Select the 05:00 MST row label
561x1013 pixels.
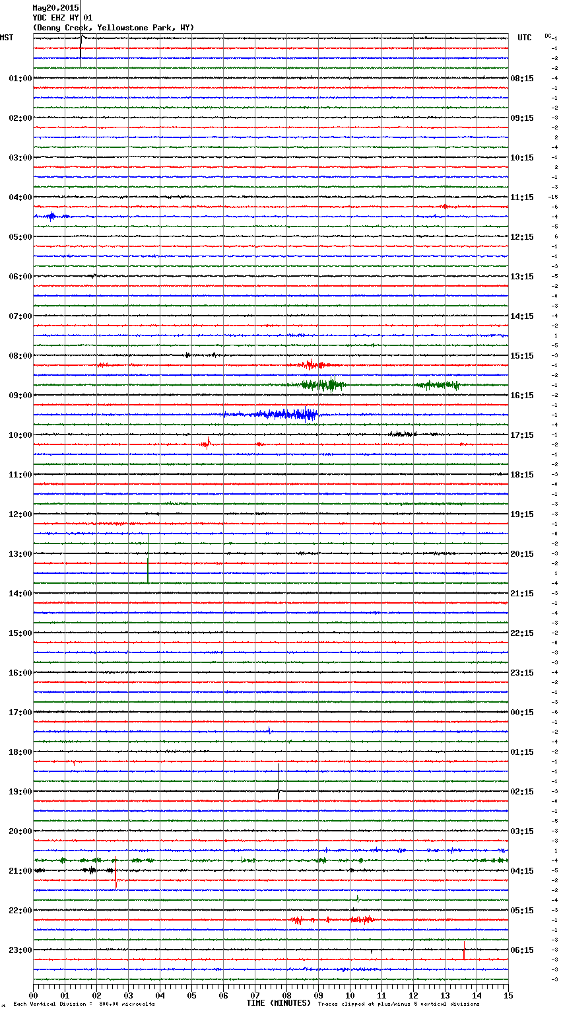pos(20,237)
